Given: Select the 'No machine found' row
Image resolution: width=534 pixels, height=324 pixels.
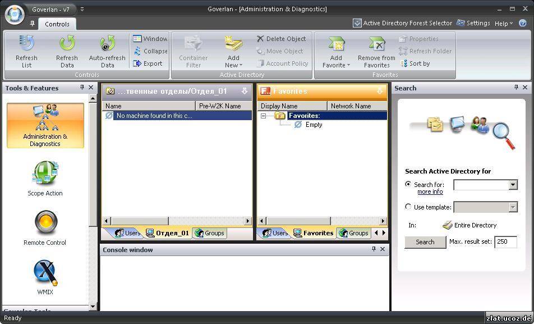Looking at the screenshot, I should point(177,116).
